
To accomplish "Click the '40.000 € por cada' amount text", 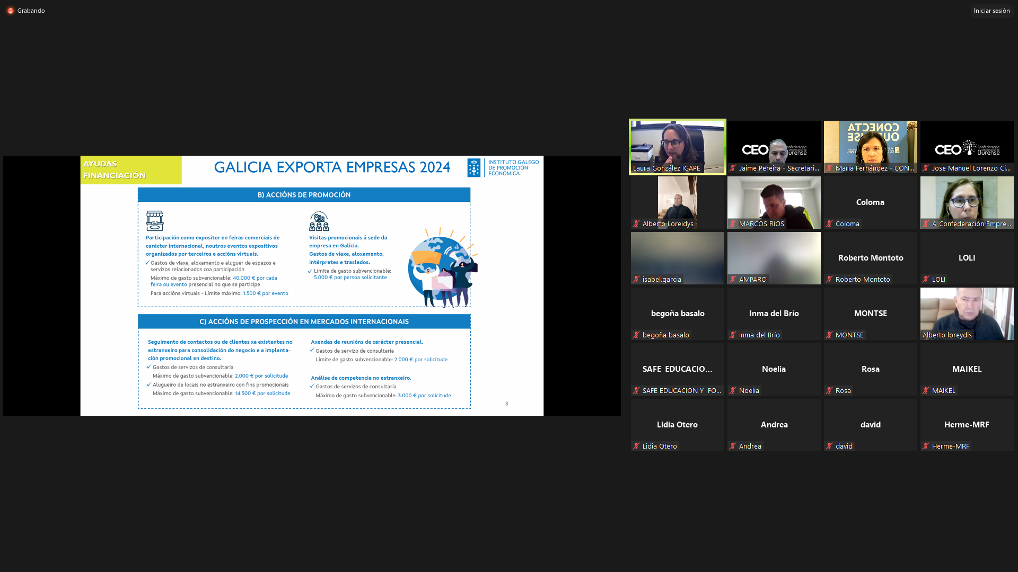I will [255, 278].
